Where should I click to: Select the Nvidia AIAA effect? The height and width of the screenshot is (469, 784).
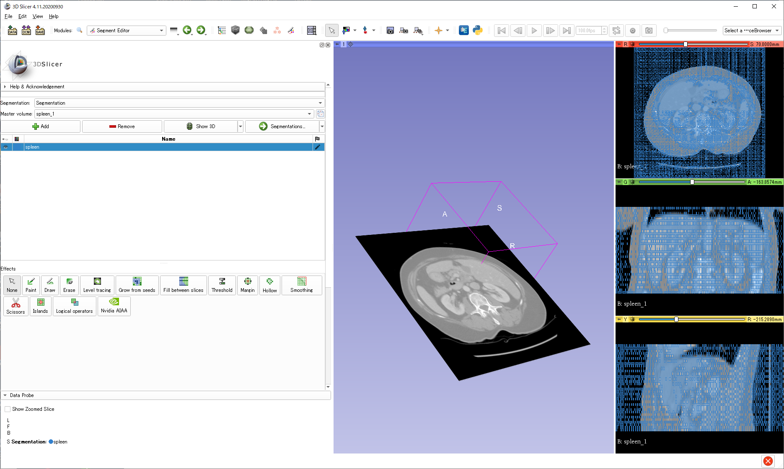point(114,306)
